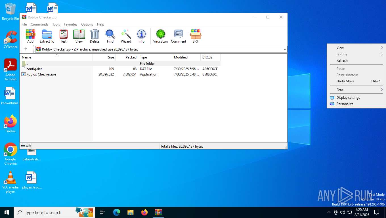Screen dimensions: 386x218
Task: Click the WinRAR taskbar button
Action: pos(158,212)
